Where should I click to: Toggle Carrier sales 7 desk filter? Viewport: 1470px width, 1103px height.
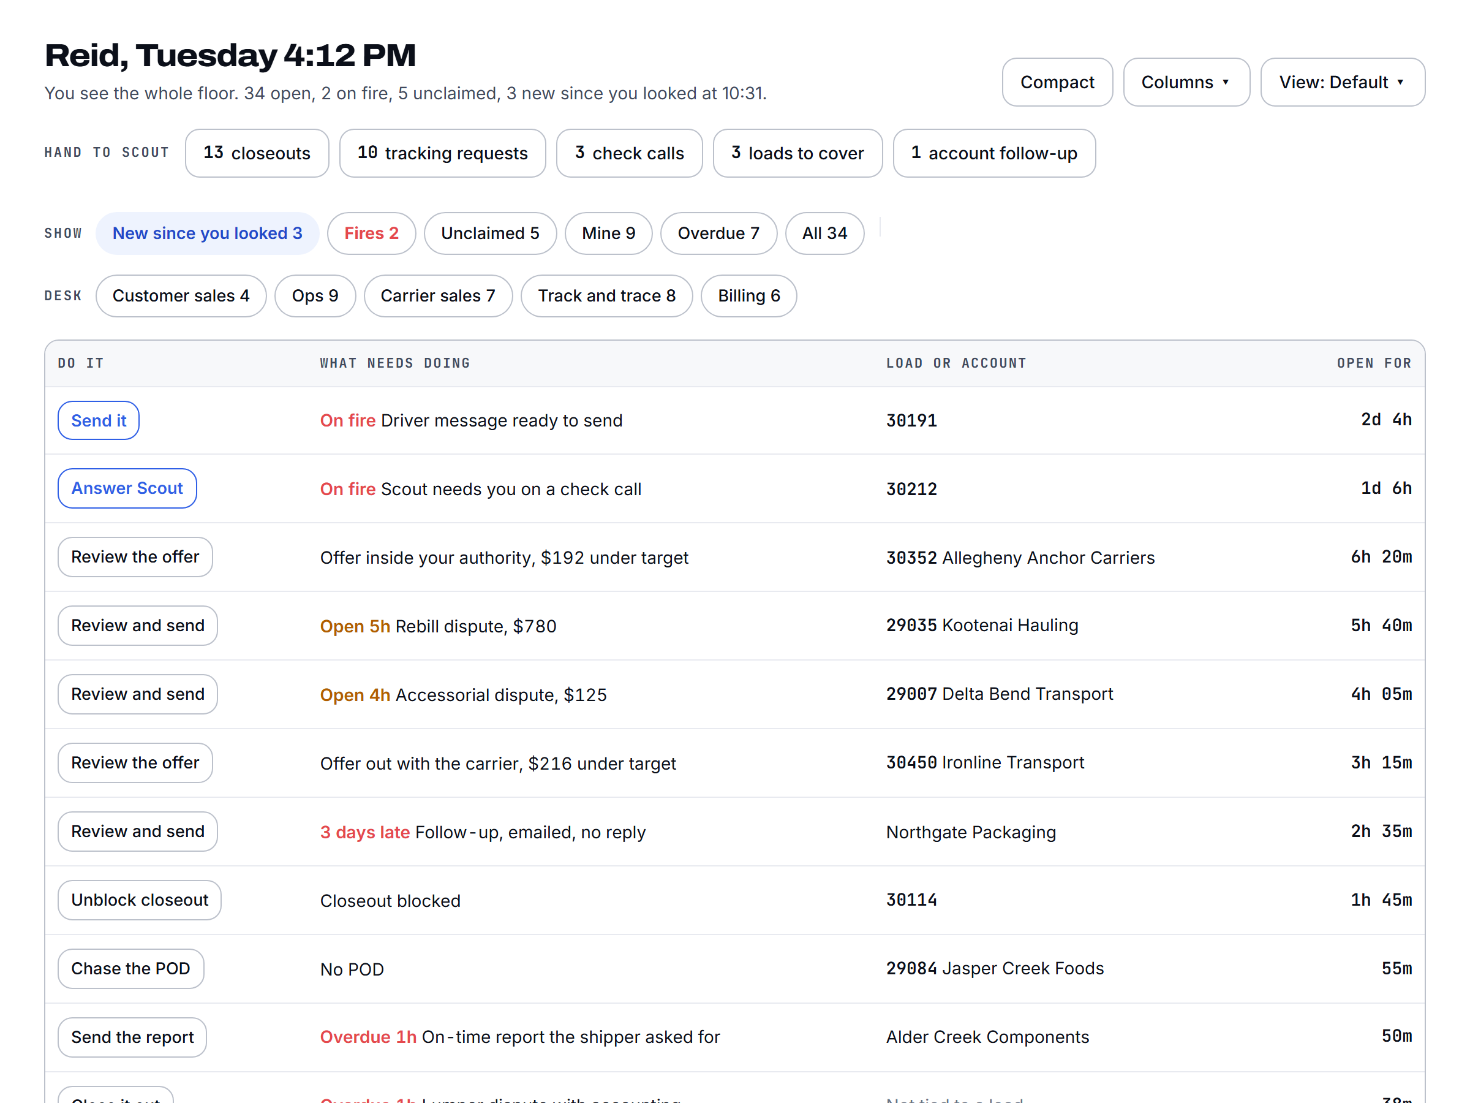point(438,296)
